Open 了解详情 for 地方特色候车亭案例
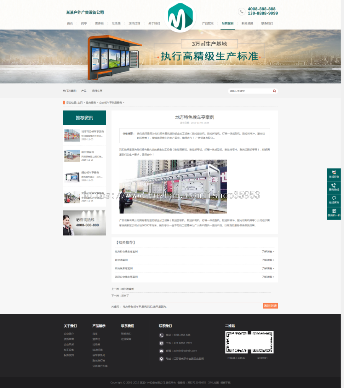The height and width of the screenshot is (388, 344). (268, 251)
